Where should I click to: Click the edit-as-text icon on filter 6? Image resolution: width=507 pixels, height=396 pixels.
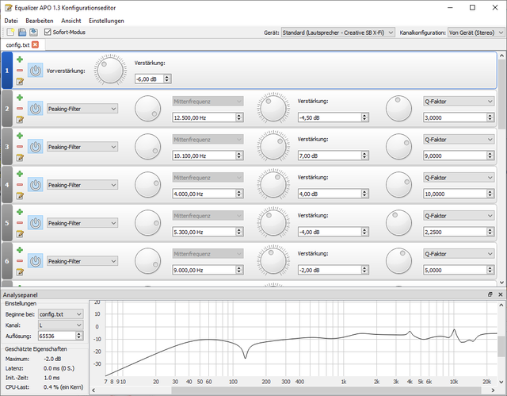[x=19, y=271]
